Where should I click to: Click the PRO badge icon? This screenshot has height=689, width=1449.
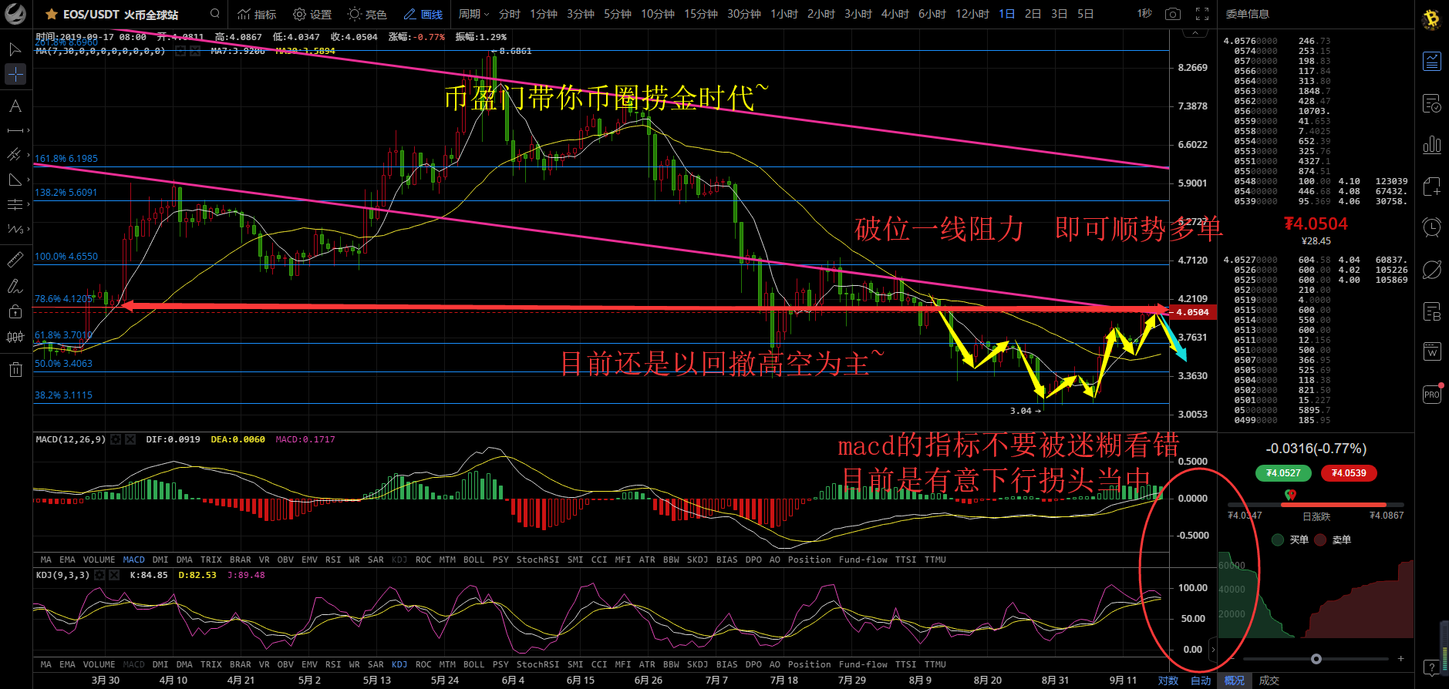click(1432, 394)
